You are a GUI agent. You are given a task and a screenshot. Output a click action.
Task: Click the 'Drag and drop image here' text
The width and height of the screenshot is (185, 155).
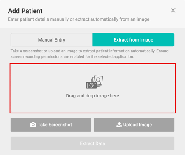tap(92, 96)
